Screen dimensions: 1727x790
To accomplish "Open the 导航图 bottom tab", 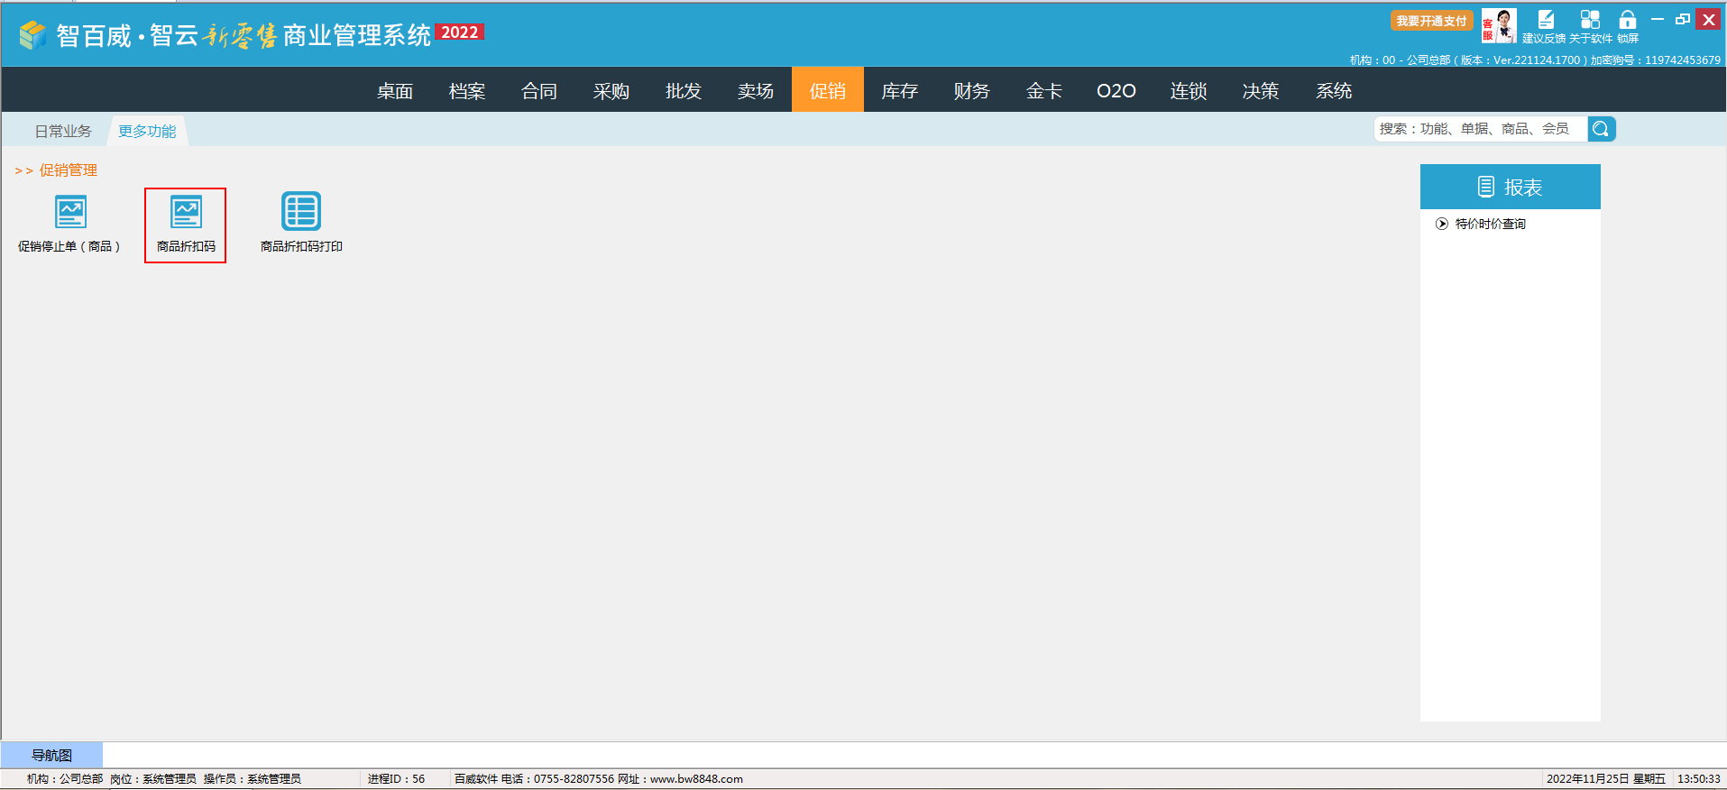I will [x=51, y=755].
